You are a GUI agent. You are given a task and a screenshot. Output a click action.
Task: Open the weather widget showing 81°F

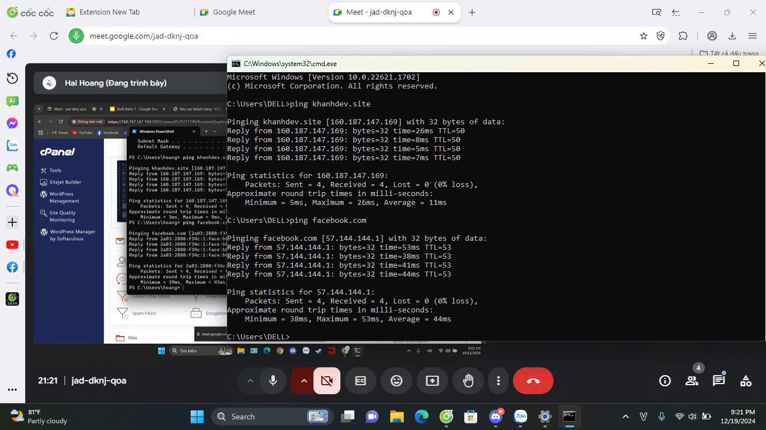pos(39,417)
